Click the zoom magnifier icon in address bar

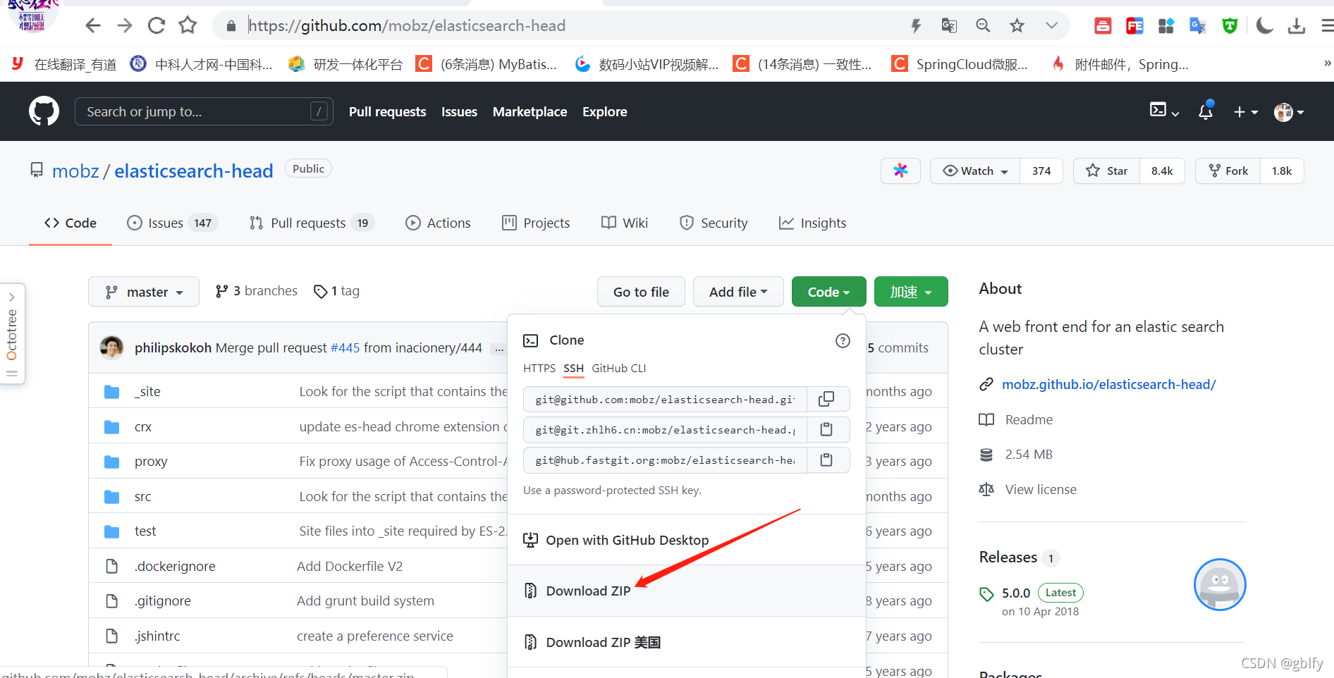[983, 26]
